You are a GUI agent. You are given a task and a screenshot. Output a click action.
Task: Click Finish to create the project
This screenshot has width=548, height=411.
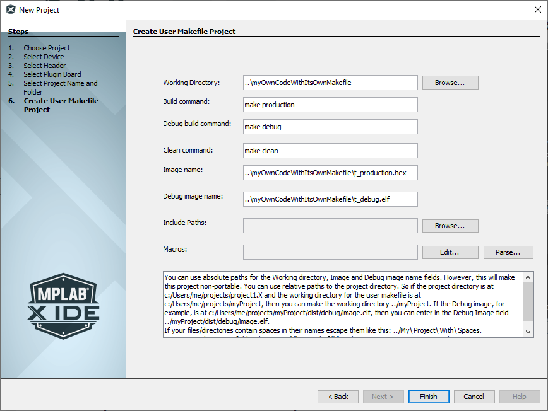[x=428, y=397]
